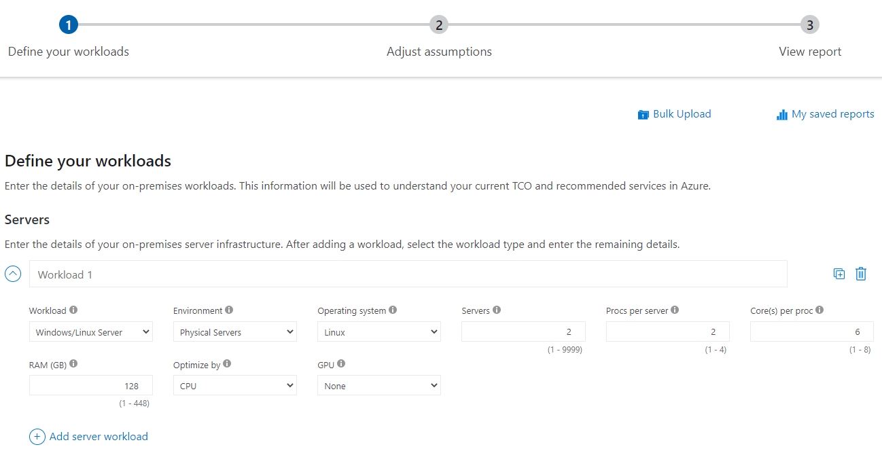Show info for Operating system field
The height and width of the screenshot is (449, 882).
point(393,310)
